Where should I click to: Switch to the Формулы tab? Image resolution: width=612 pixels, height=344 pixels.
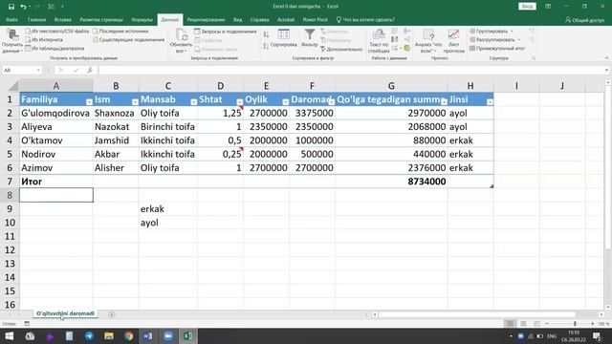click(142, 19)
